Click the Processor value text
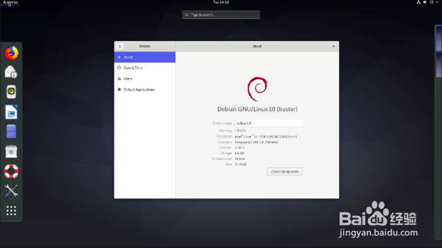 (x=266, y=137)
